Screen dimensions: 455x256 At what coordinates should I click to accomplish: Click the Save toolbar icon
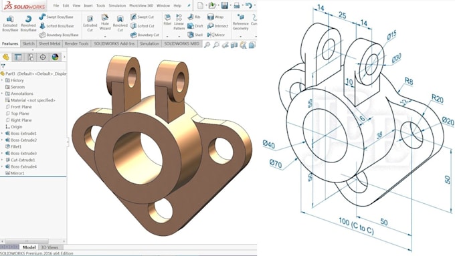(x=224, y=5)
